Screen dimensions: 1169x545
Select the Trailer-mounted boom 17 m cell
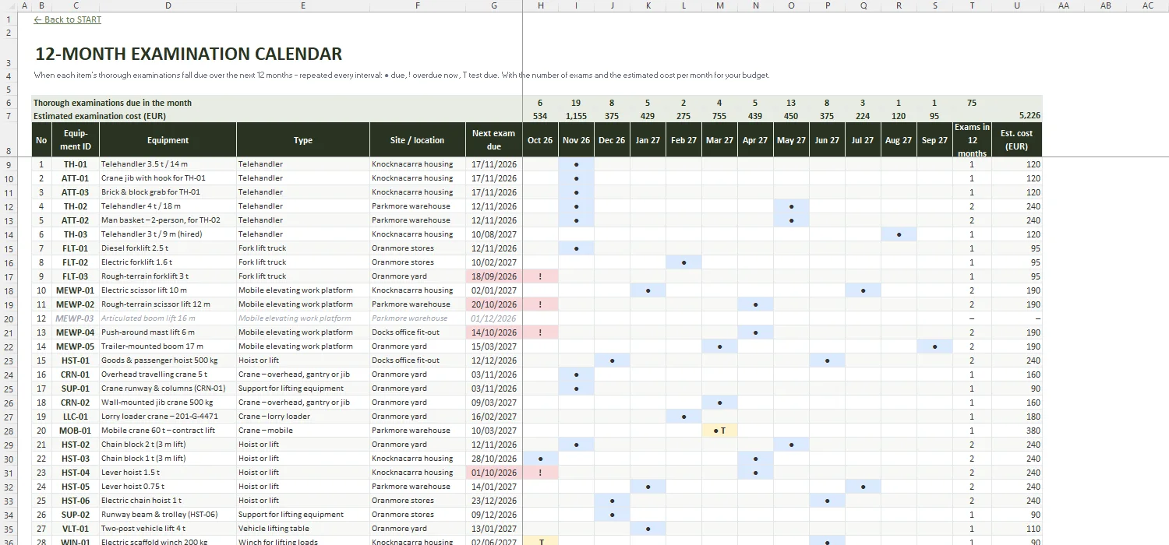(168, 346)
